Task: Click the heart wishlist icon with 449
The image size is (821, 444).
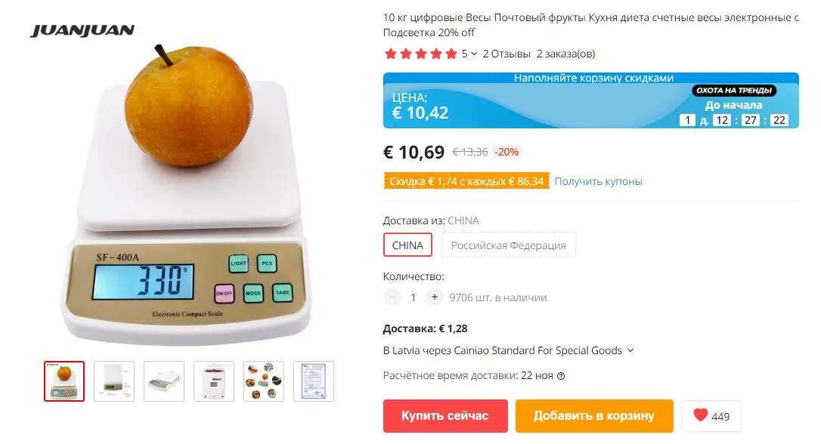Action: pos(711,416)
